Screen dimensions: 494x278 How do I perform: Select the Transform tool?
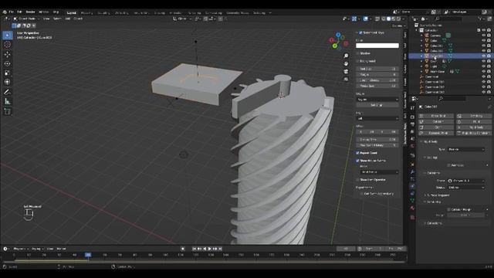(8, 83)
